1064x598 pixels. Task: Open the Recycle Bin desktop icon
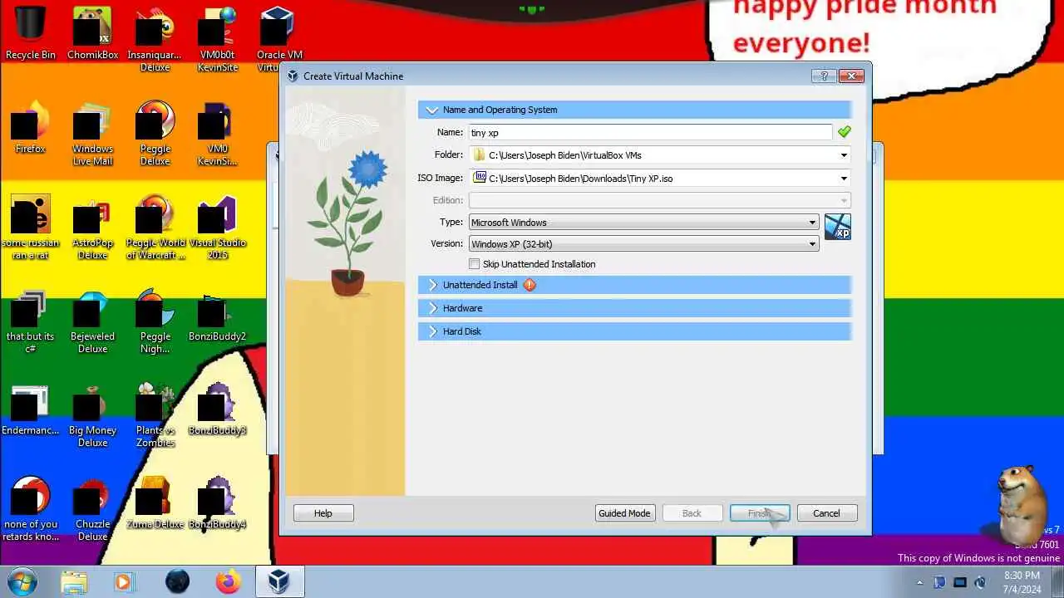point(30,33)
